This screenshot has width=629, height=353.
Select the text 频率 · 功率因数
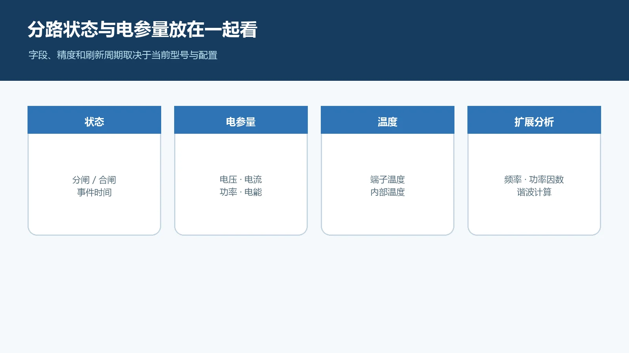534,180
